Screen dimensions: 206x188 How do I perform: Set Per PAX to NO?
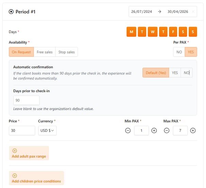[179, 52]
